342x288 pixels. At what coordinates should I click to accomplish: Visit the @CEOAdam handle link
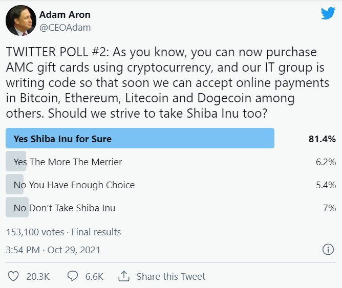click(65, 27)
